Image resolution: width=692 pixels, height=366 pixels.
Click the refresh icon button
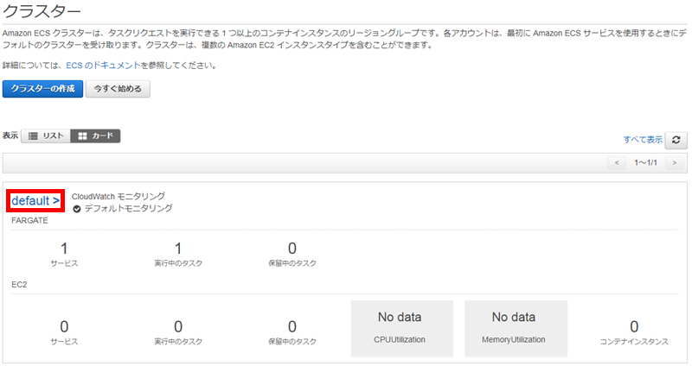pos(676,140)
